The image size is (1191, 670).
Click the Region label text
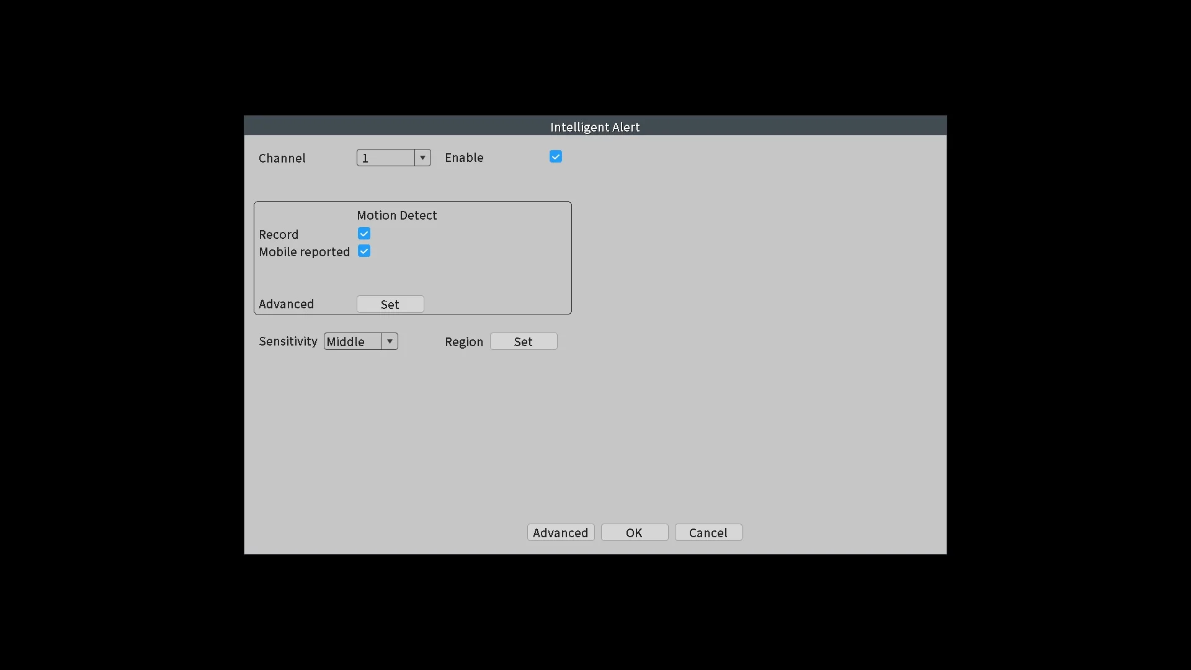click(x=463, y=342)
